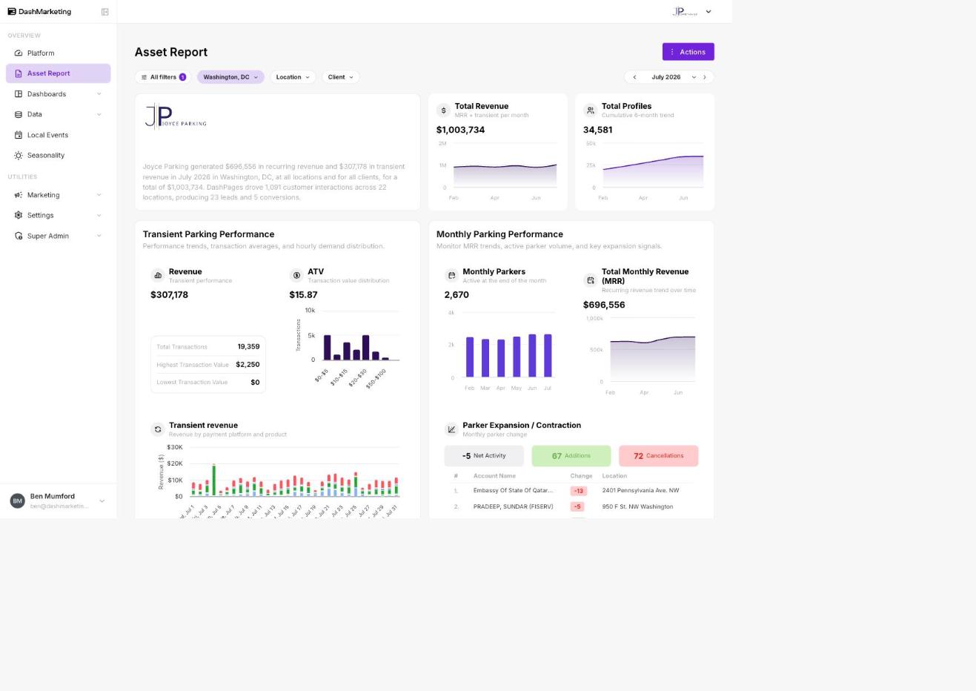
Task: Open the Washington, DC filter dropdown
Action: tap(230, 77)
